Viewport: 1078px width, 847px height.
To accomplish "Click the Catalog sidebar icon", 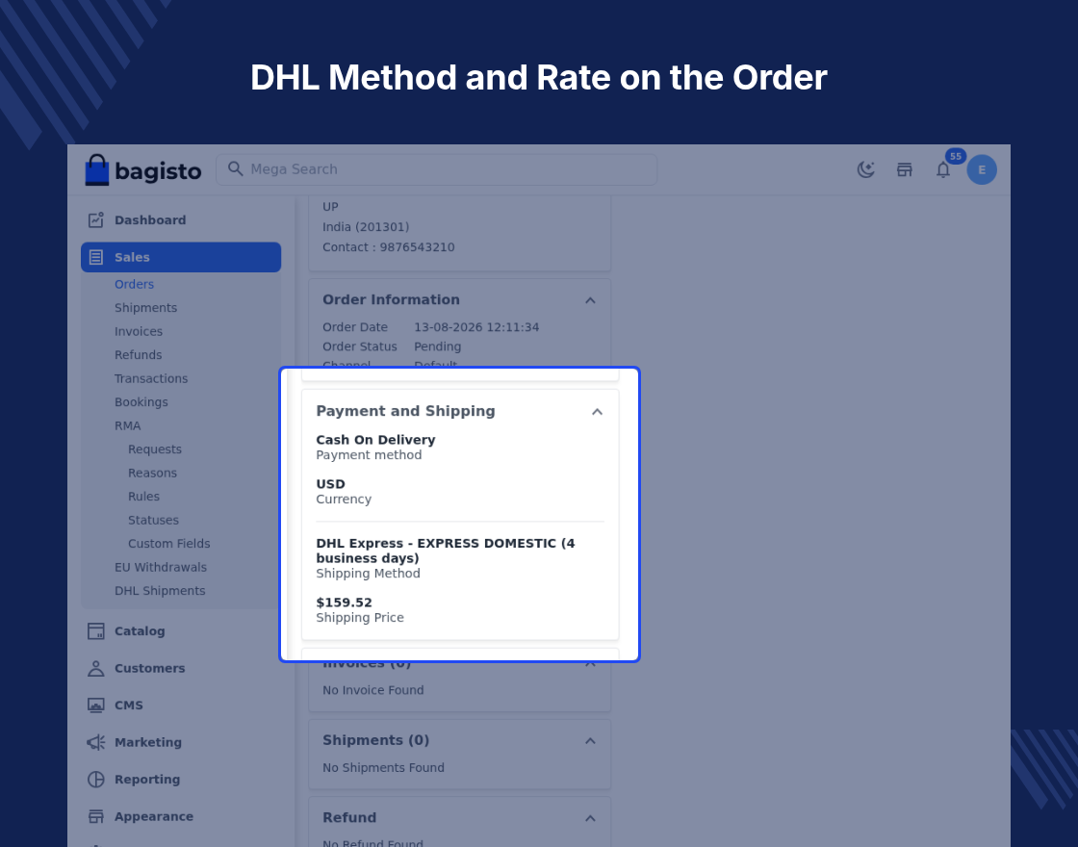I will click(x=95, y=631).
